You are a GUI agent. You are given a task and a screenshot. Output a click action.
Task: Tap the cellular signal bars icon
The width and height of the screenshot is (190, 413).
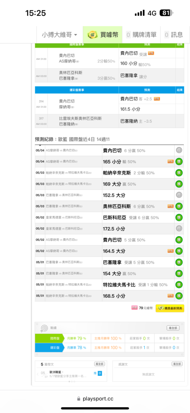click(x=140, y=13)
